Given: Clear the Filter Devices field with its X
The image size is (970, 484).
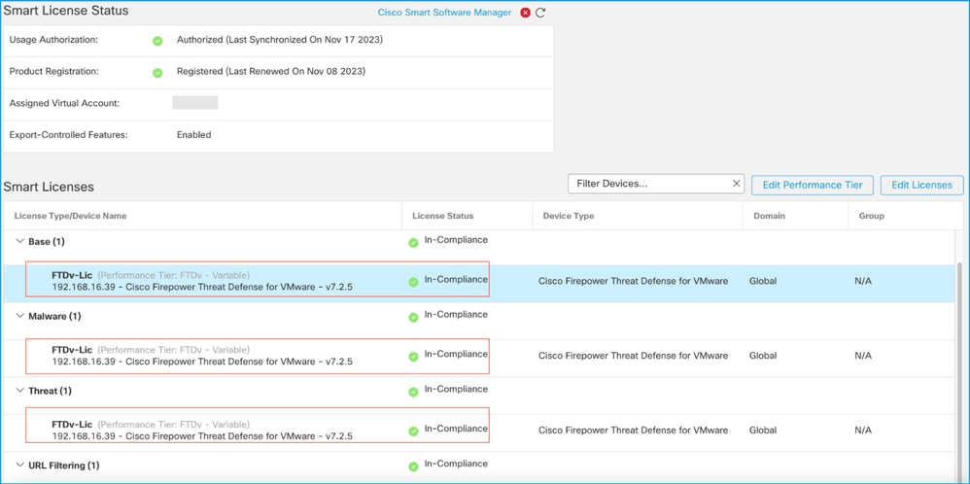Looking at the screenshot, I should click(x=736, y=184).
